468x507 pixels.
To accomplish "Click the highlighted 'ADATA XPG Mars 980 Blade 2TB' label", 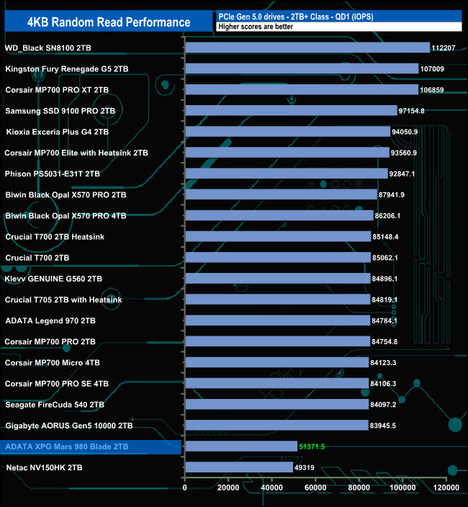I will (x=67, y=447).
